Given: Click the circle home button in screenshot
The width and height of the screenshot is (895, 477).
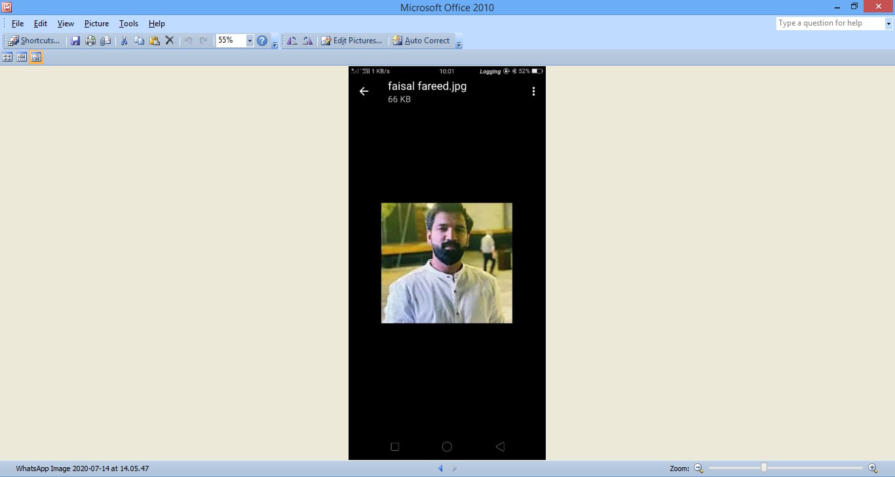Looking at the screenshot, I should [447, 447].
